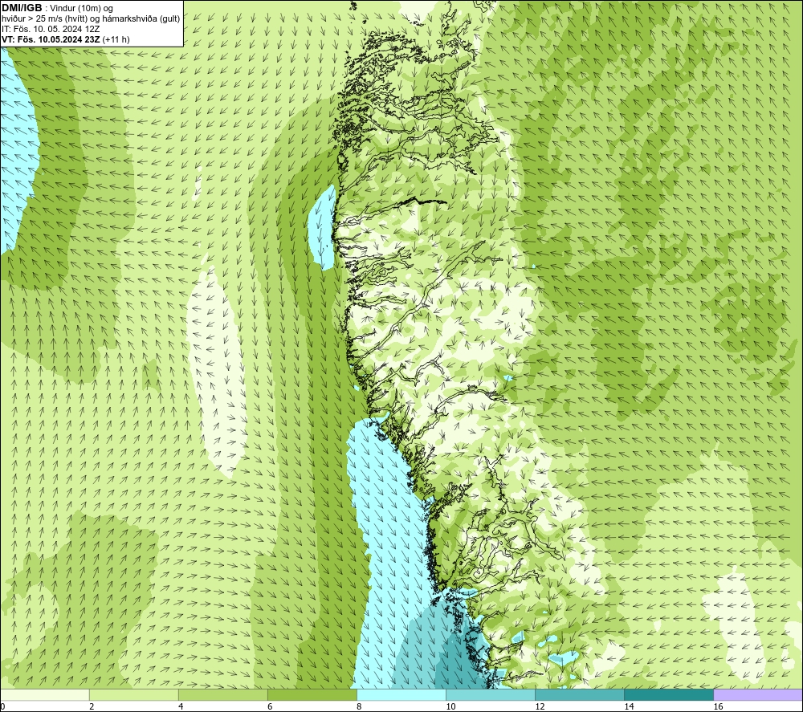Click the 8–10 m/s light cyan swatch
803x712 pixels.
401,694
